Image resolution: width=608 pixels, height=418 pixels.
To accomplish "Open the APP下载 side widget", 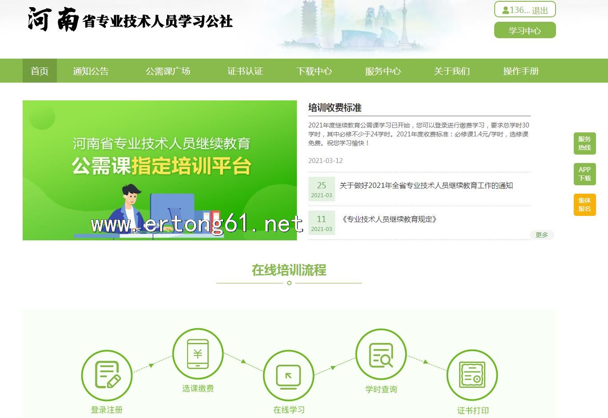I will point(584,174).
